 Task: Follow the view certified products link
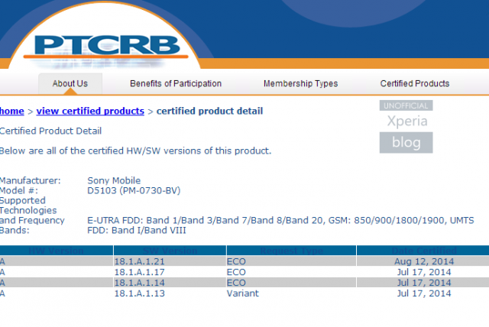[x=90, y=111]
